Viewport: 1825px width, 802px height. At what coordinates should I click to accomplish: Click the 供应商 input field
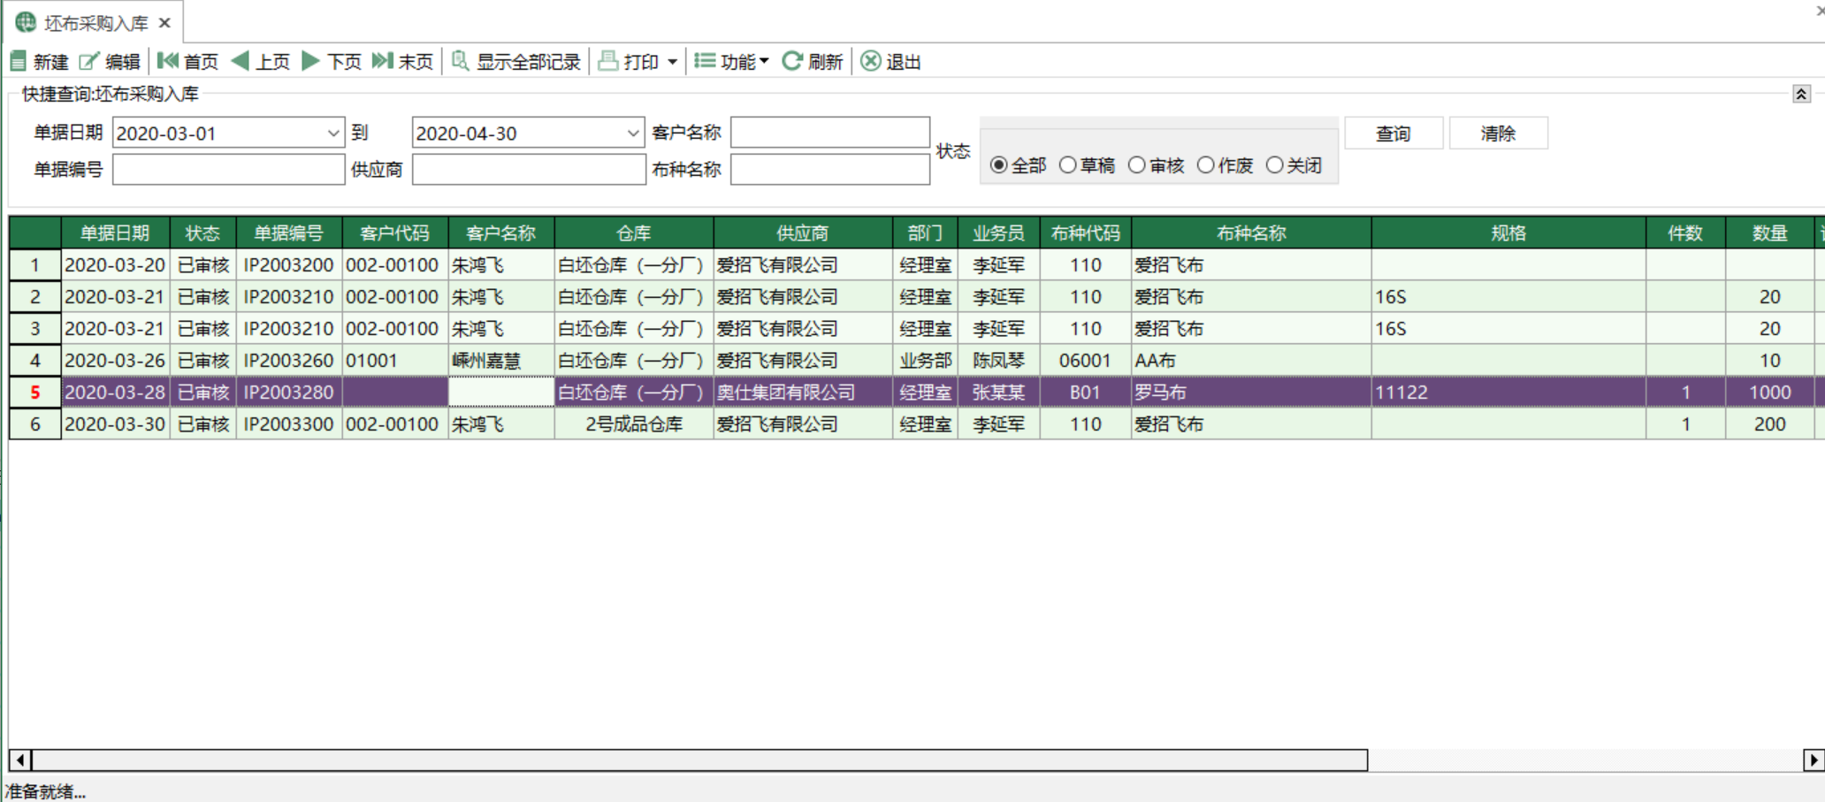pyautogui.click(x=529, y=169)
